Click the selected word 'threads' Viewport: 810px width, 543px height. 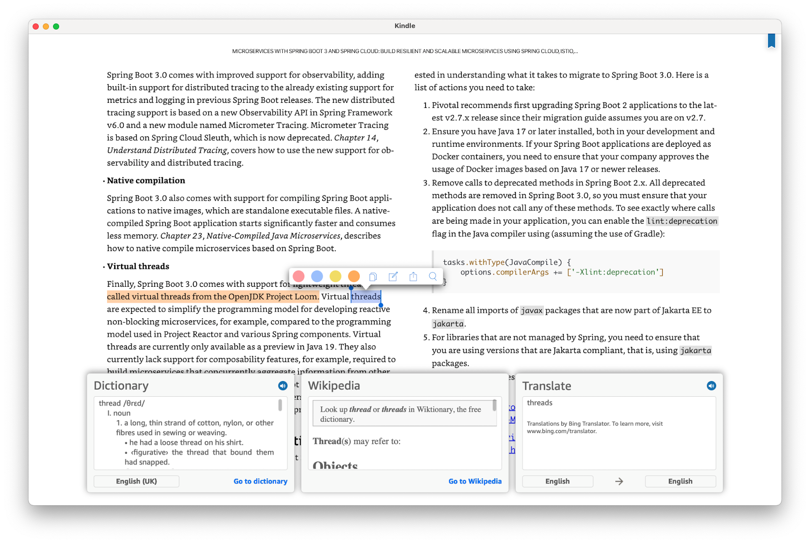(366, 296)
